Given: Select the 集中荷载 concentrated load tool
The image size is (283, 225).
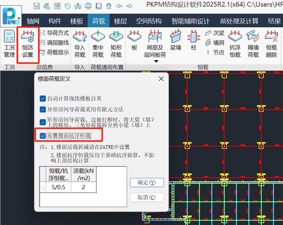Looking at the screenshot, I should pos(98,42).
